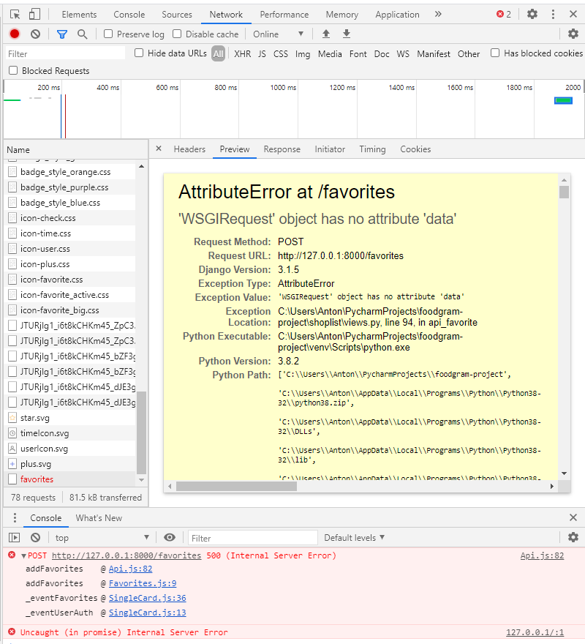Open network search magnifier
585x644 pixels.
[83, 34]
